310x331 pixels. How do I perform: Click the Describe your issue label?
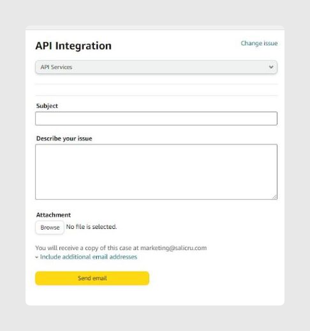(64, 138)
